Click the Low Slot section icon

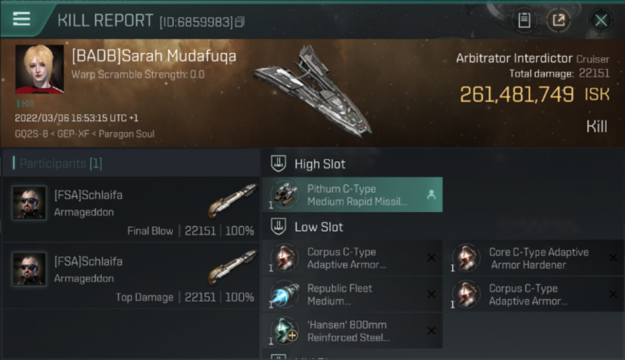point(279,227)
